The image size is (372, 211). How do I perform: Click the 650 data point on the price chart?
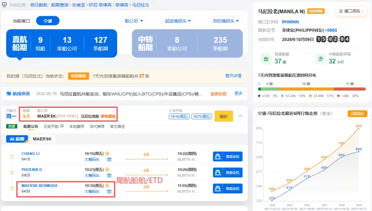point(359,151)
